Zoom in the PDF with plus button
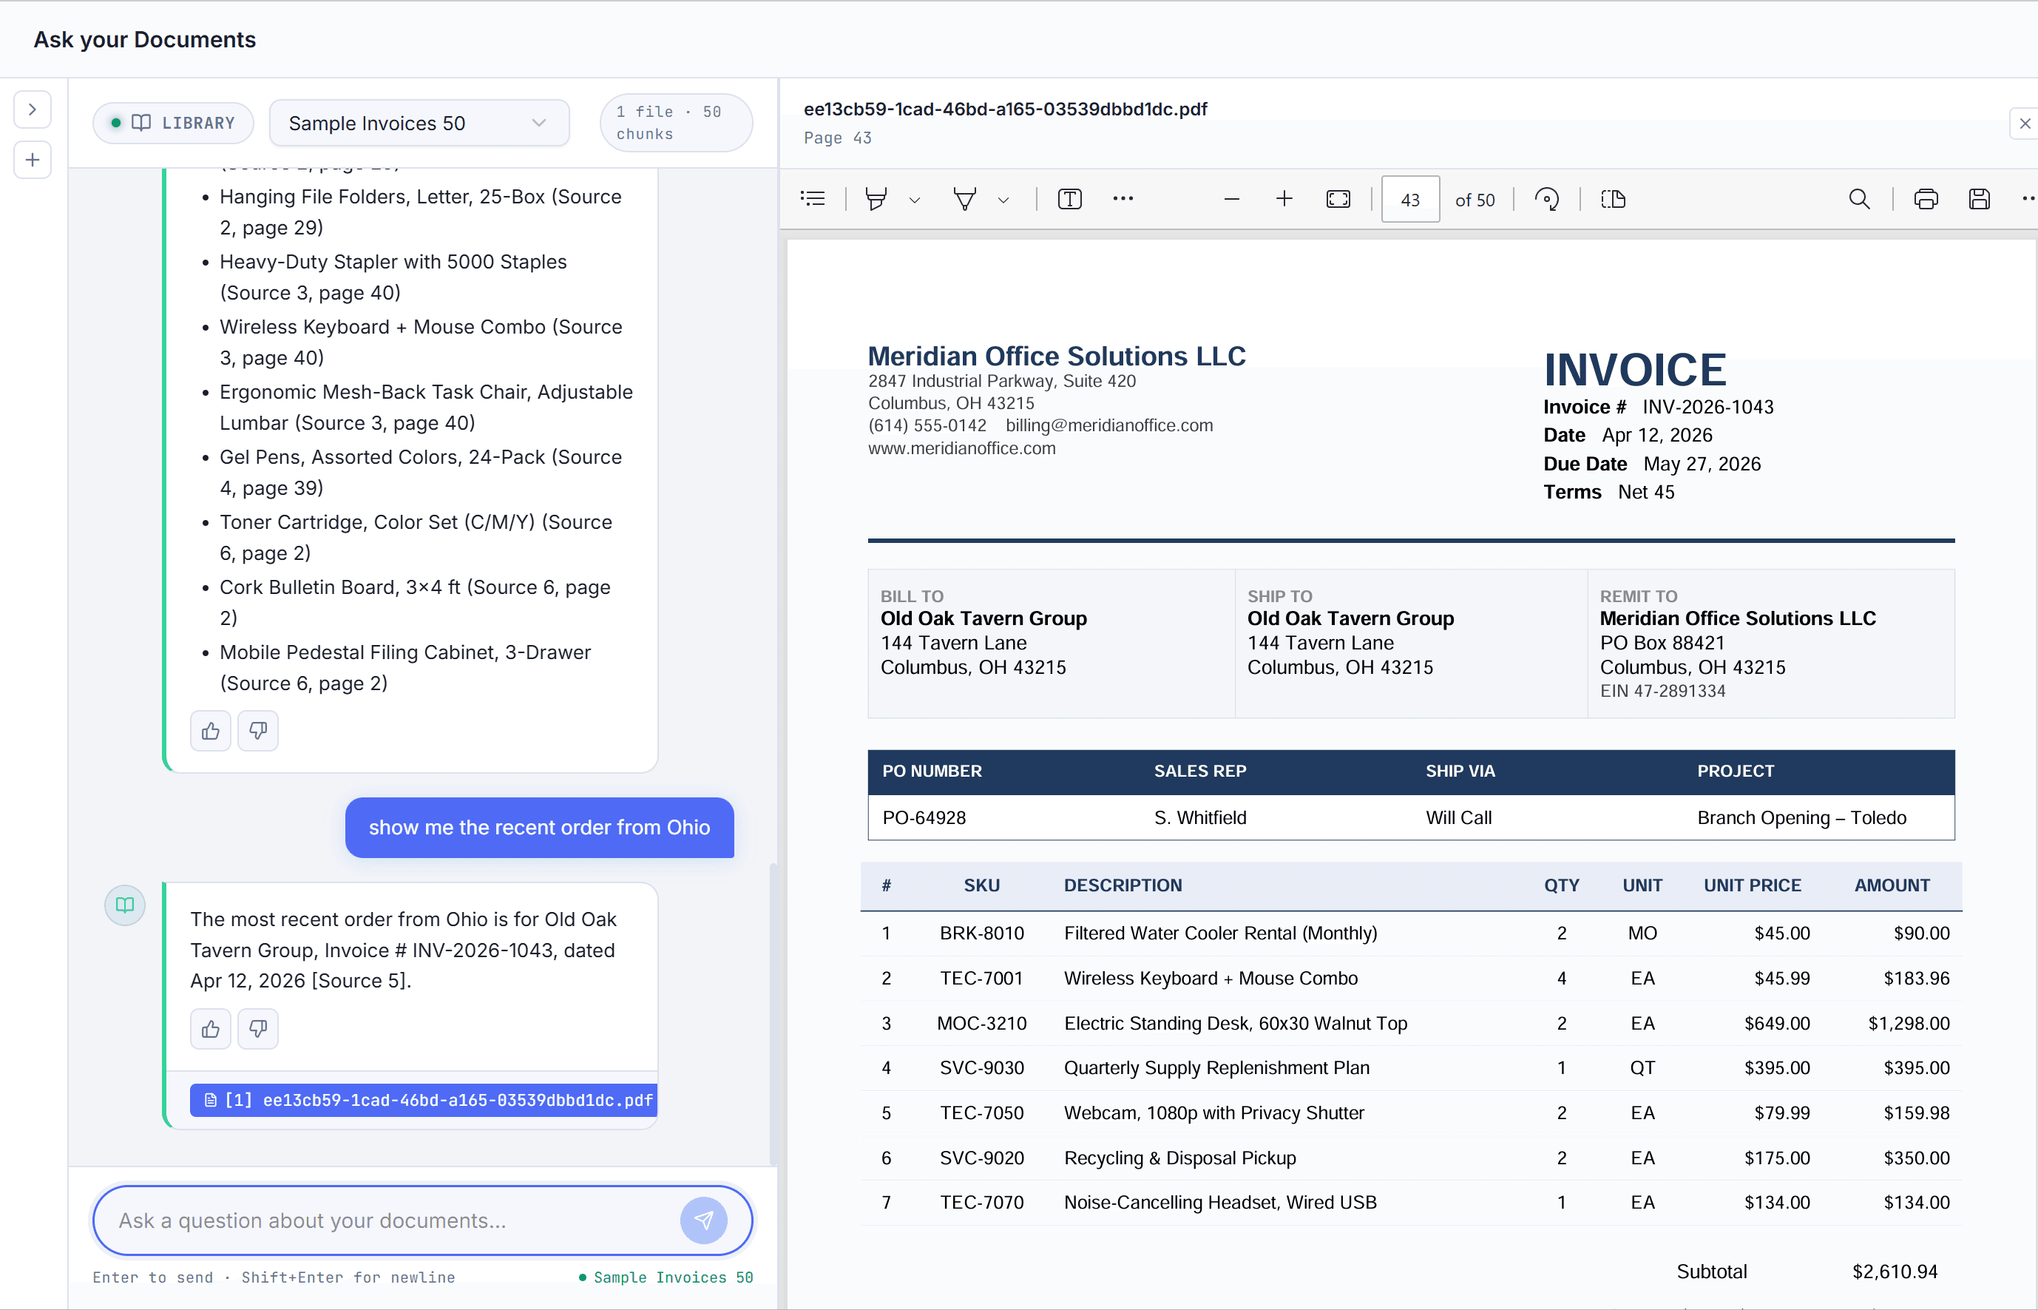 (1284, 199)
